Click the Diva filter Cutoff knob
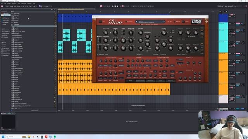 pos(164,32)
